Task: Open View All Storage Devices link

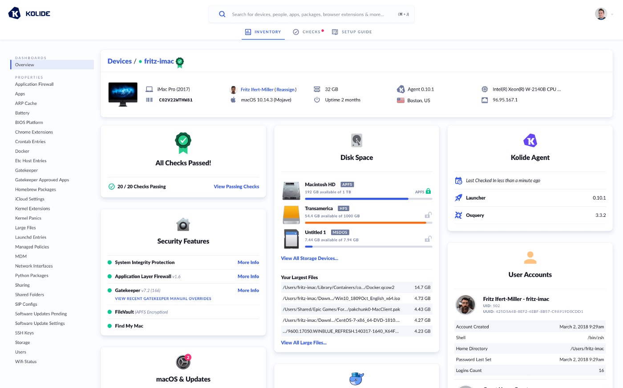Action: click(x=309, y=258)
